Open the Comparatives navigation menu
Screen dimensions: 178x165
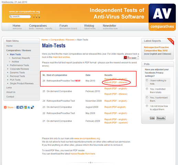41,27
